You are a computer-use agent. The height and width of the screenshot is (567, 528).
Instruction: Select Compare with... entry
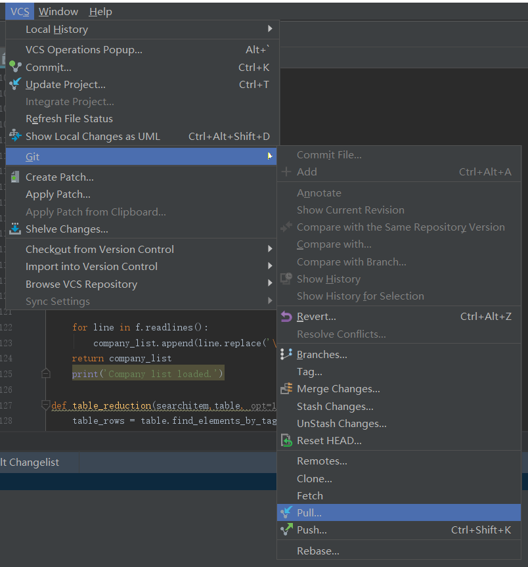(399, 244)
